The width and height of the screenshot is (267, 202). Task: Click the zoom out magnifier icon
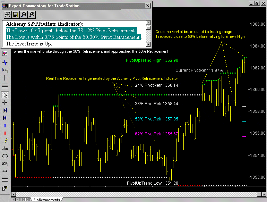point(24,15)
